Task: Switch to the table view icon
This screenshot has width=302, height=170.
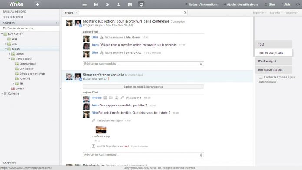Action: tap(96, 4)
